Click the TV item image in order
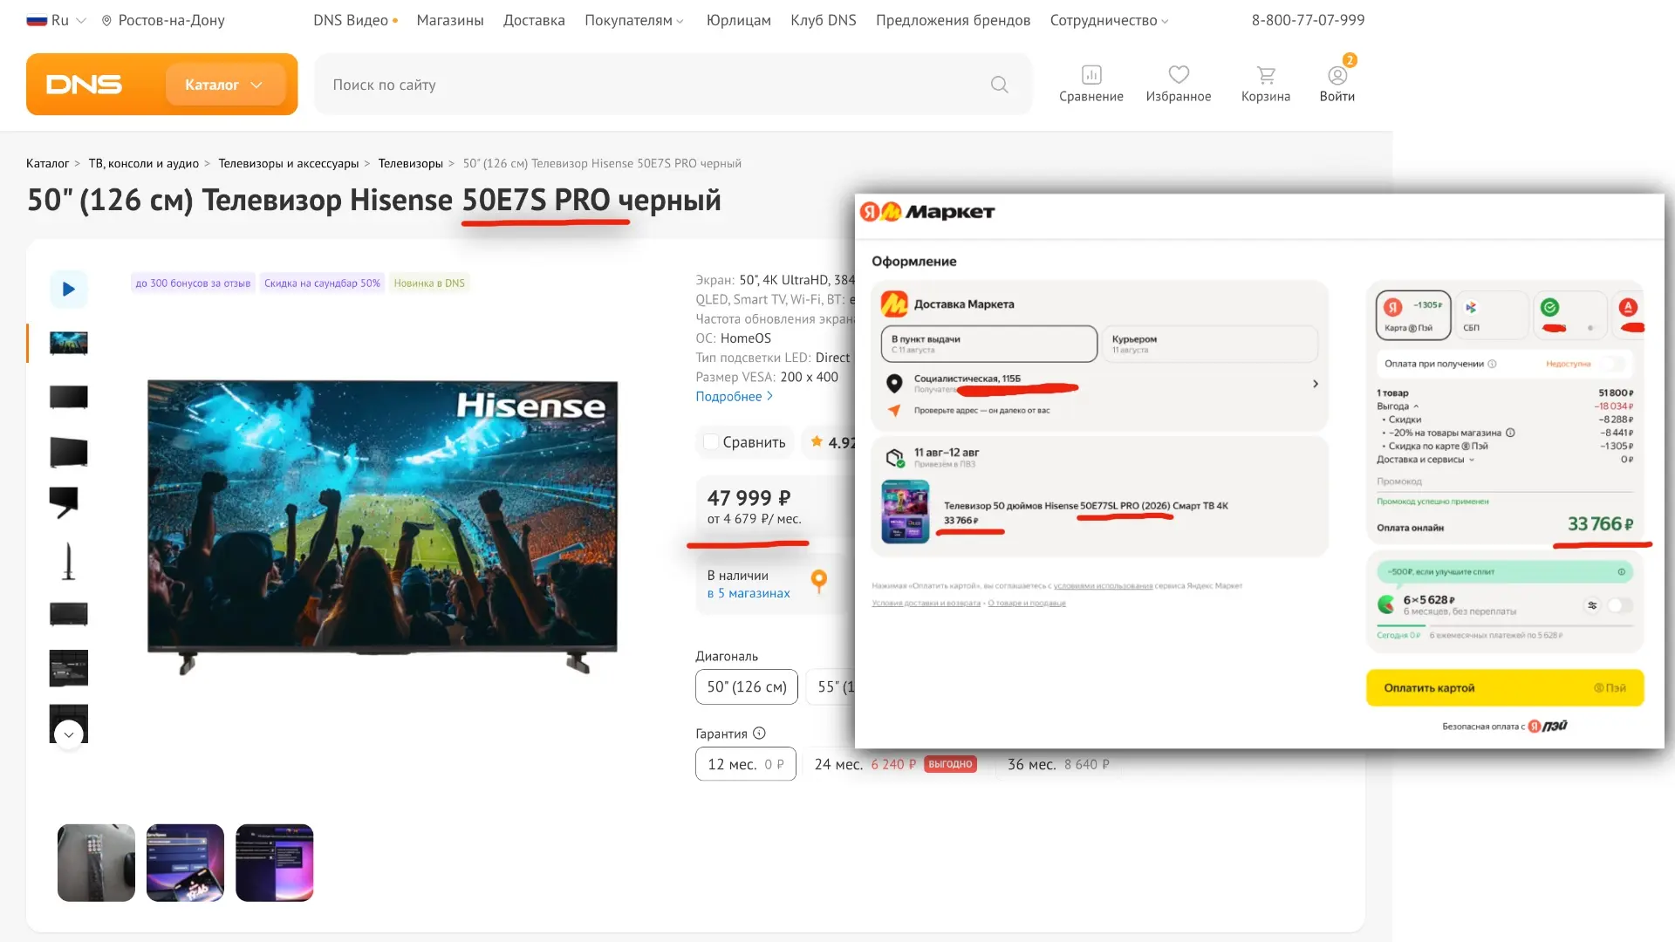1675x942 pixels. 906,511
